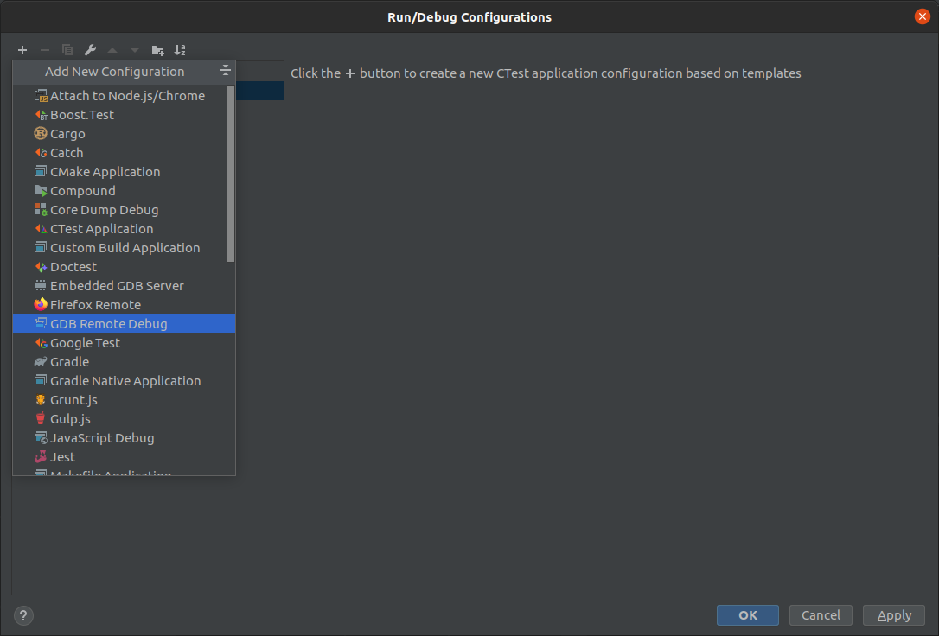Select Gradle Native Application entry
Viewport: 939px width, 636px height.
(124, 380)
